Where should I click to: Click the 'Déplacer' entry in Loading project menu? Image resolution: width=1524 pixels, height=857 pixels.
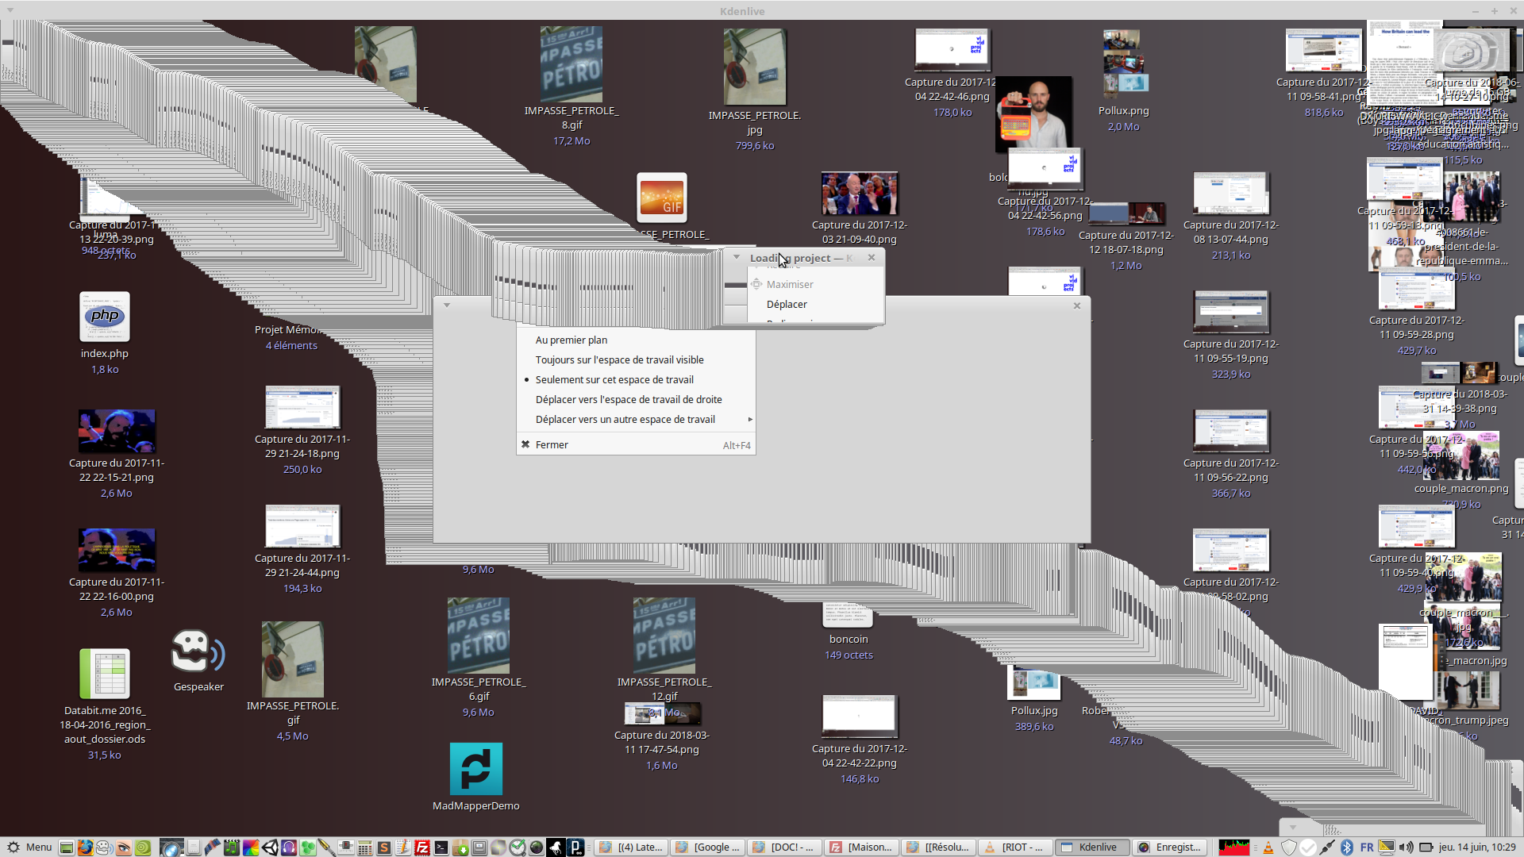pyautogui.click(x=787, y=305)
